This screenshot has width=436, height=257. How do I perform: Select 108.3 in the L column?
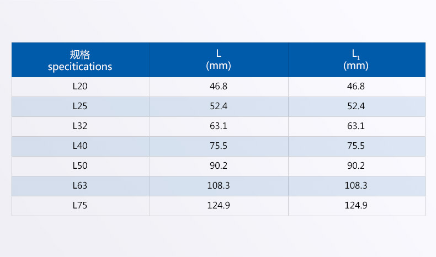point(219,186)
